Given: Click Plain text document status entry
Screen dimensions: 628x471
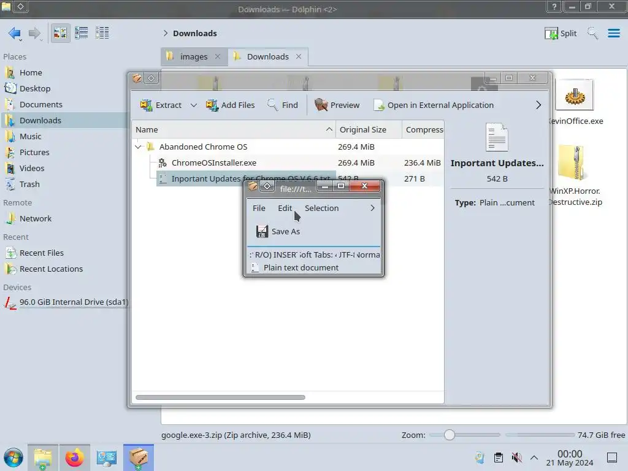Looking at the screenshot, I should pyautogui.click(x=295, y=268).
